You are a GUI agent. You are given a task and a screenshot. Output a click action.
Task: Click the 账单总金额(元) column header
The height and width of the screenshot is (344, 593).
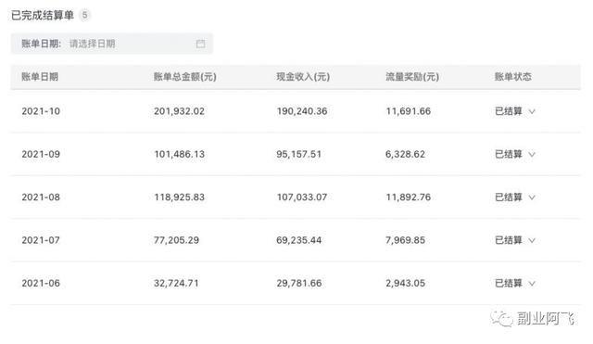[185, 77]
